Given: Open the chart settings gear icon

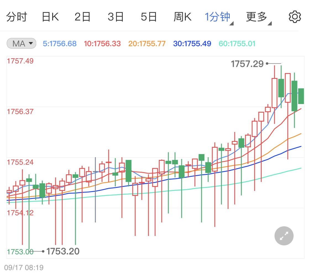Looking at the screenshot, I should (295, 17).
